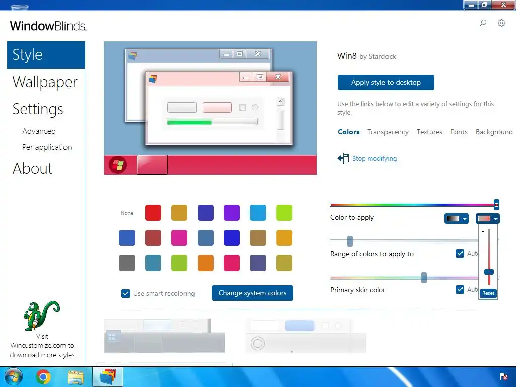Visit Wincustomize.com link text
This screenshot has height=387, width=516.
(x=42, y=346)
